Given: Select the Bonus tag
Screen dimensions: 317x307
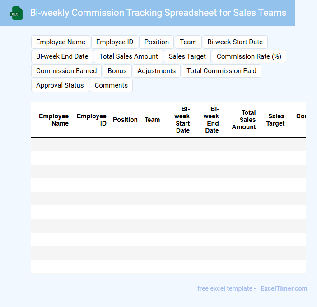Looking at the screenshot, I should [x=117, y=71].
